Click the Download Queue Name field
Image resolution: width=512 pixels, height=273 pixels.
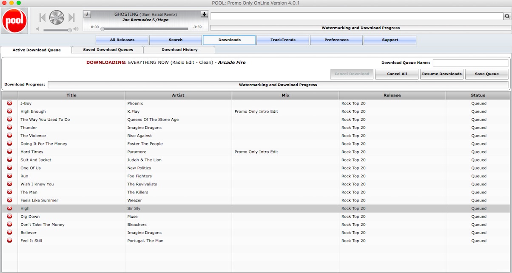[x=470, y=63]
